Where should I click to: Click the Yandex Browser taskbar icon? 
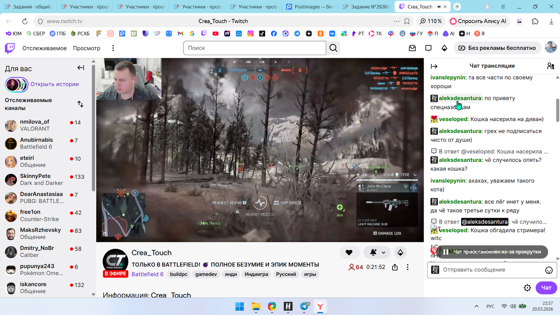[321, 306]
